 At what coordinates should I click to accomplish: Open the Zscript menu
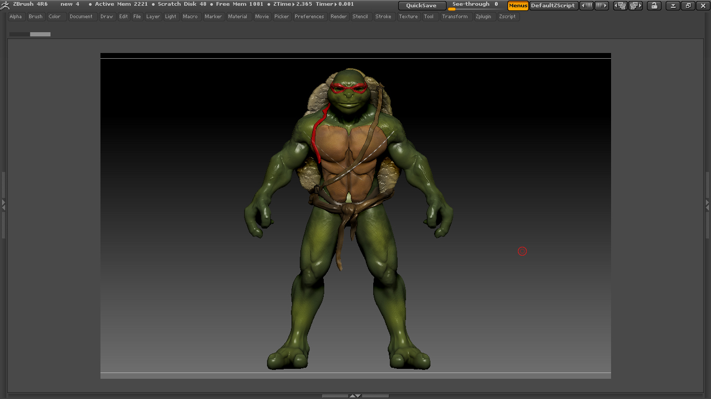click(x=507, y=17)
